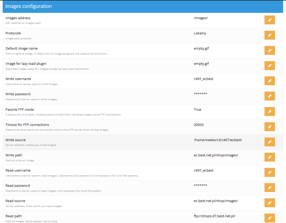Click the Default image name label
This screenshot has width=286, height=223.
(x=22, y=49)
